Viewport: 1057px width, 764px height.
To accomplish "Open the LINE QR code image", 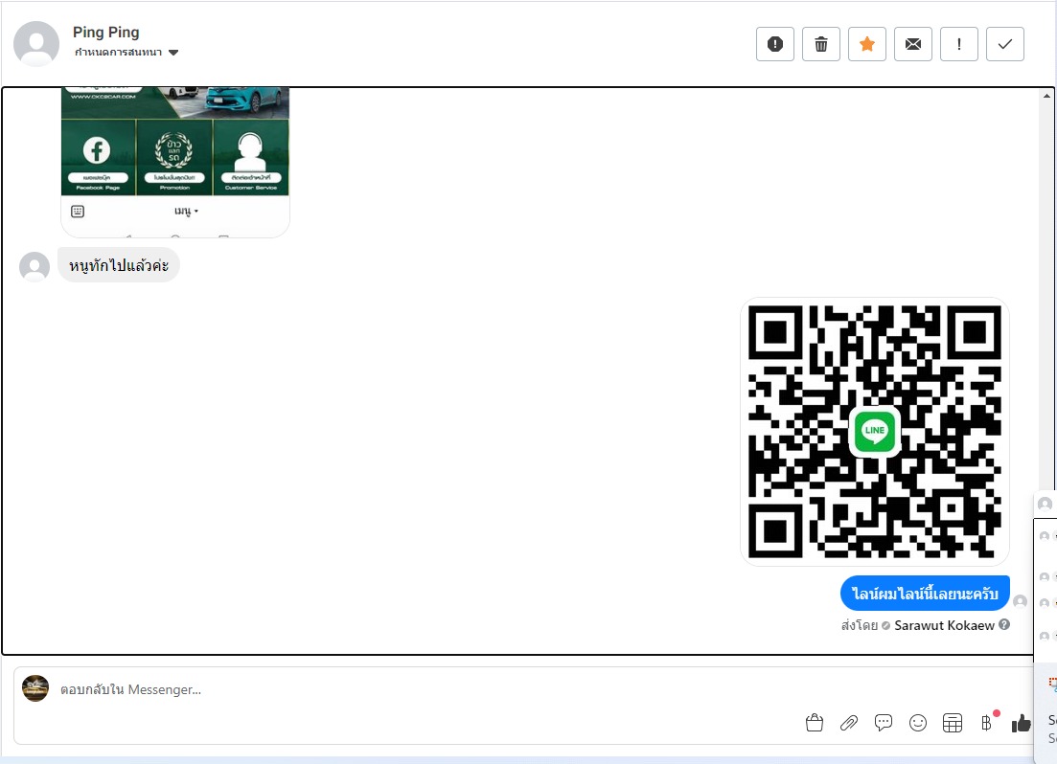I will click(x=874, y=431).
